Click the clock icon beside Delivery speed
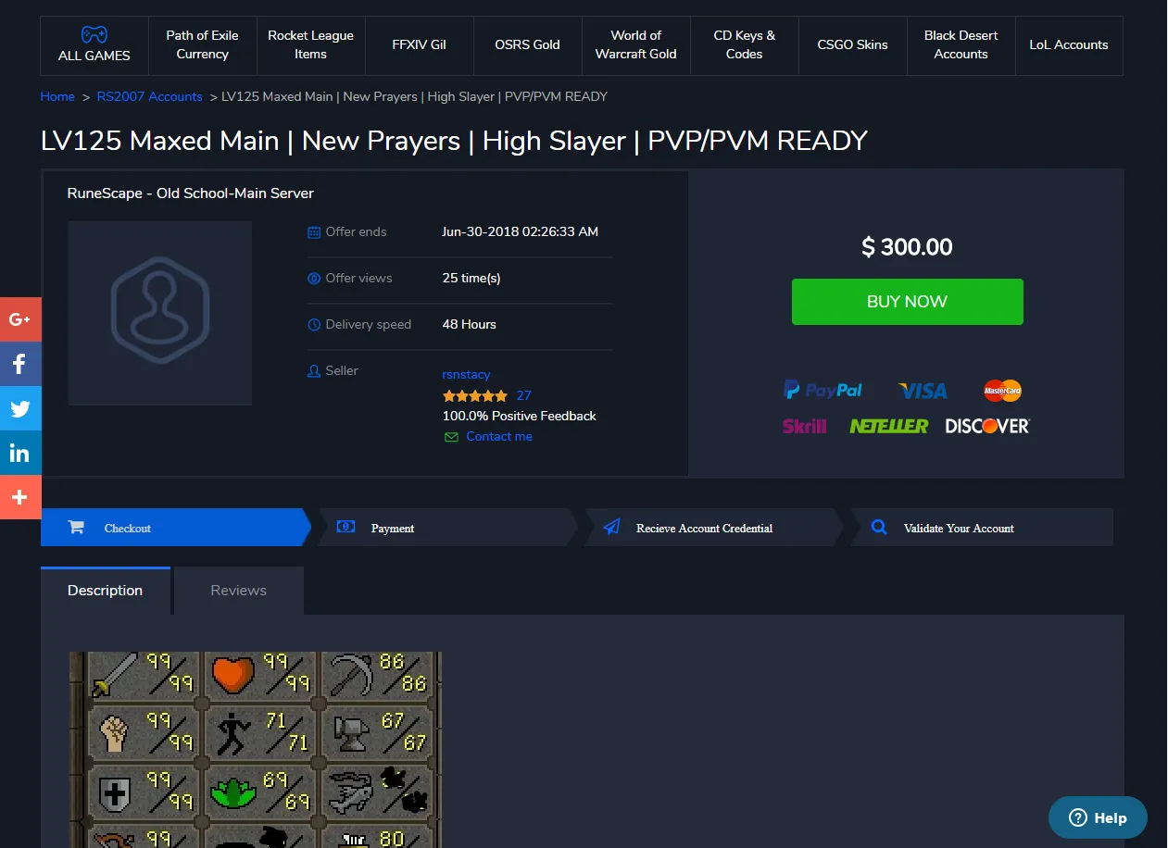This screenshot has width=1168, height=848. (314, 325)
